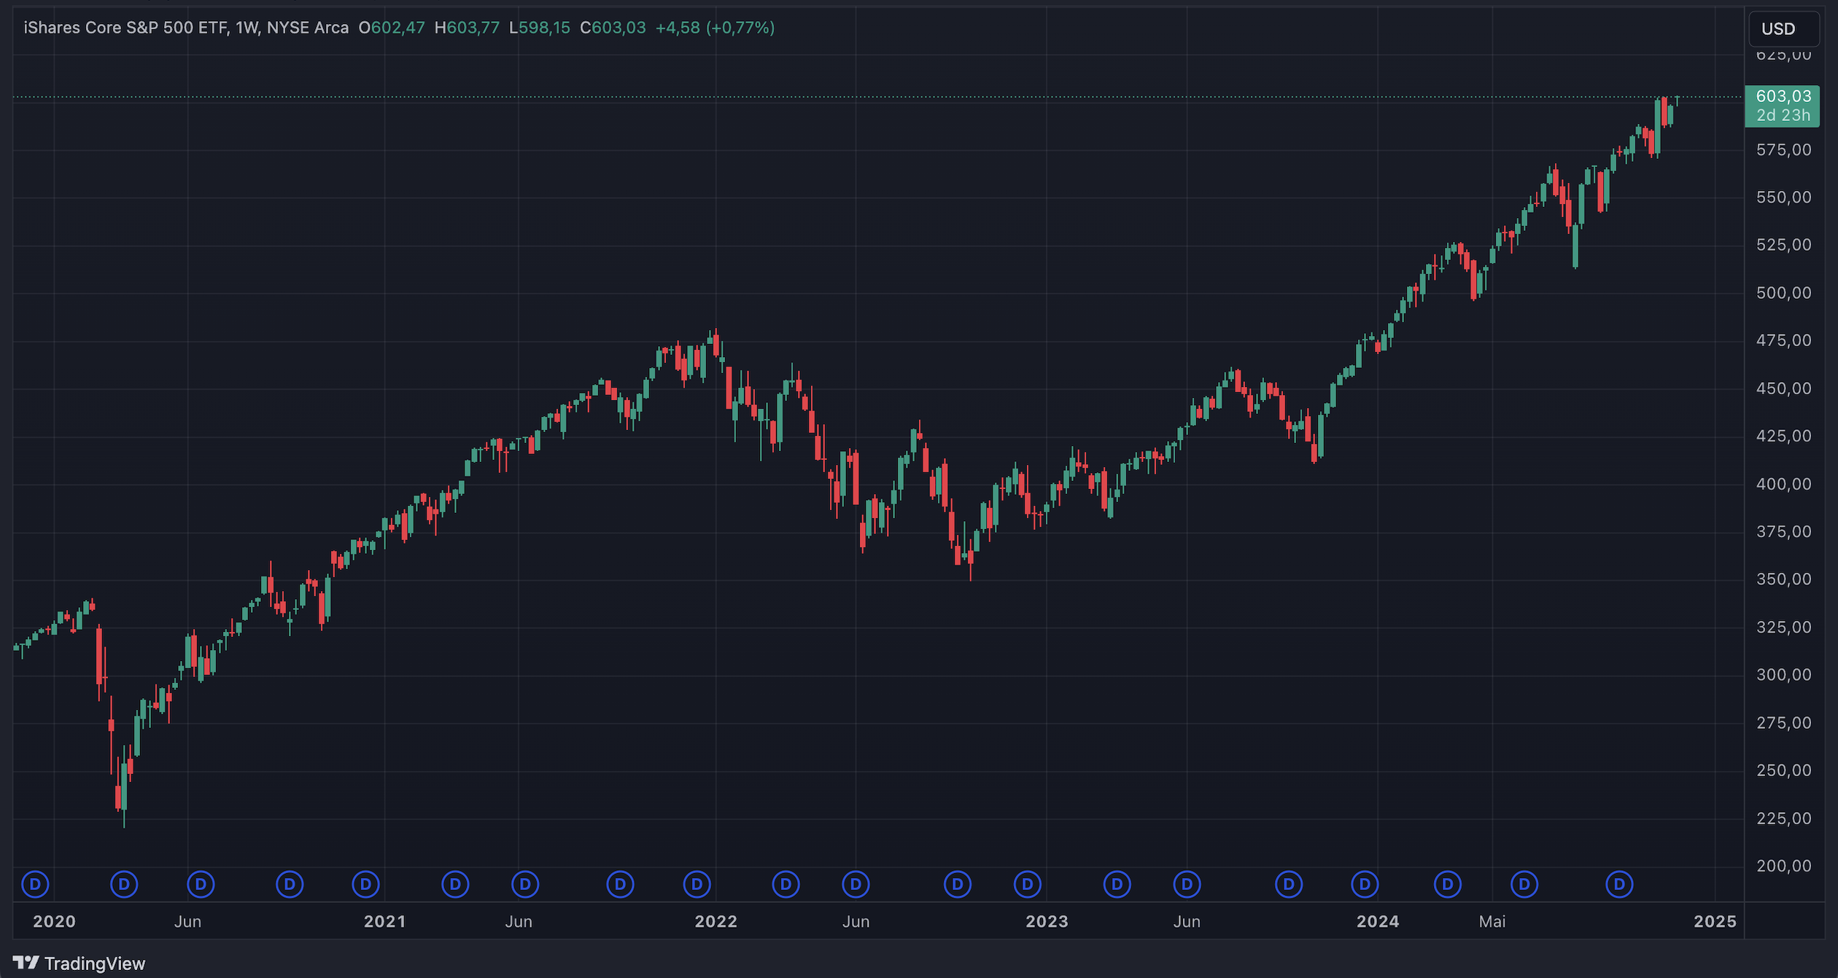1838x978 pixels.
Task: Click the close value 603,03 in legend
Action: click(x=619, y=28)
